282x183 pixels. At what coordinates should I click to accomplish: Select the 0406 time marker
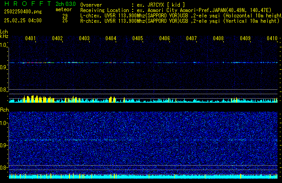(x=165, y=38)
